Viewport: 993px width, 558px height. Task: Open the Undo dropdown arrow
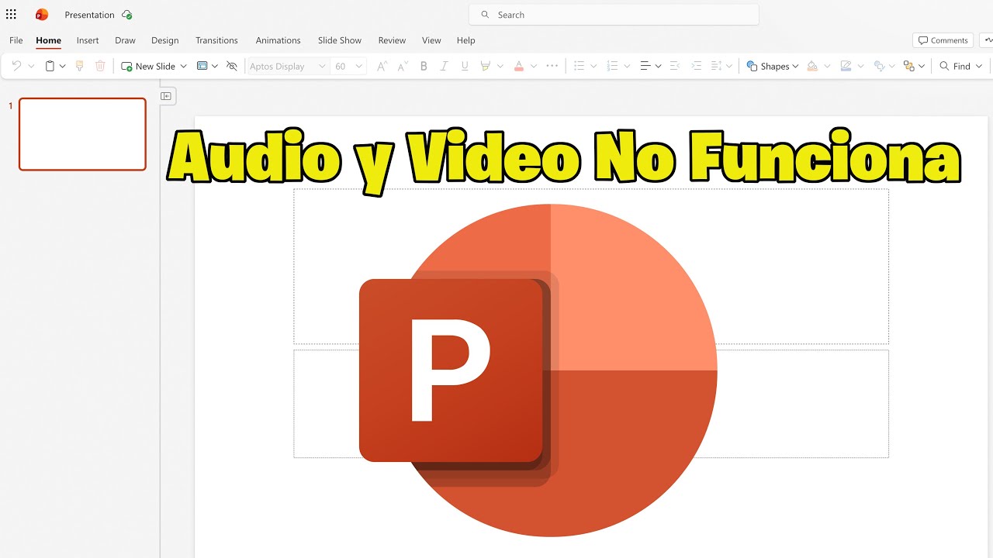[x=31, y=66]
